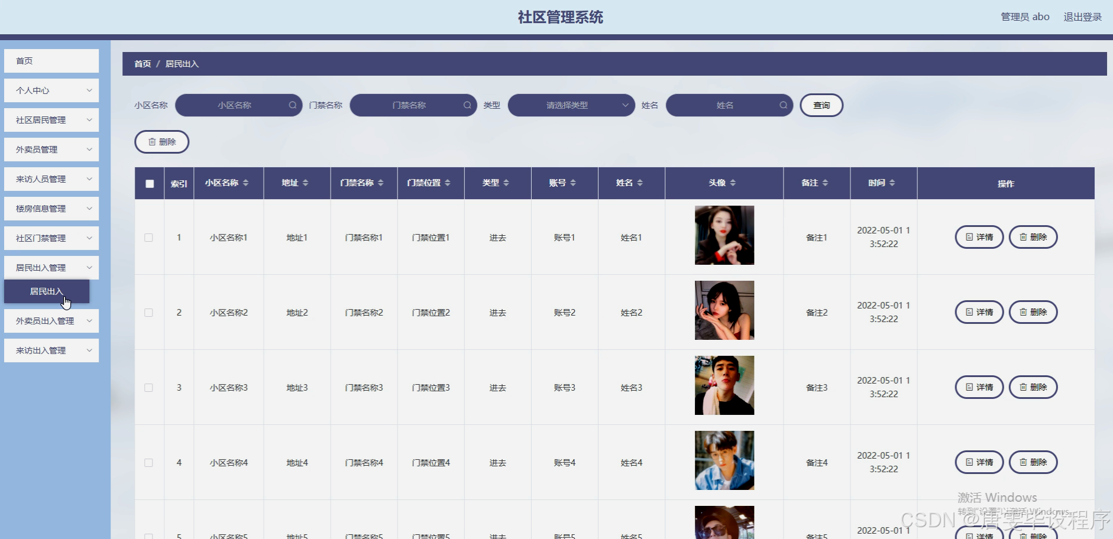Click the 索引 column header
The height and width of the screenshot is (539, 1113).
[179, 184]
